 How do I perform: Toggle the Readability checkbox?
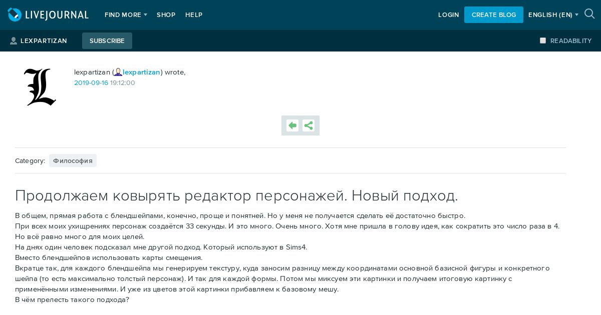pyautogui.click(x=543, y=40)
